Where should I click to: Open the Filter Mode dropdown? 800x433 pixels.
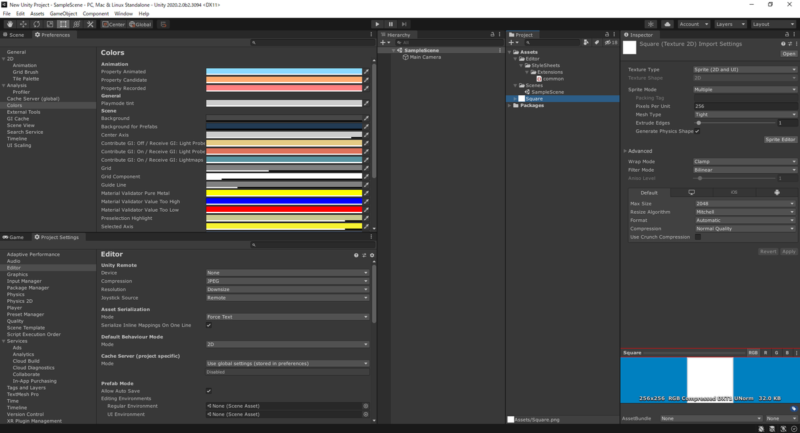[x=745, y=170]
